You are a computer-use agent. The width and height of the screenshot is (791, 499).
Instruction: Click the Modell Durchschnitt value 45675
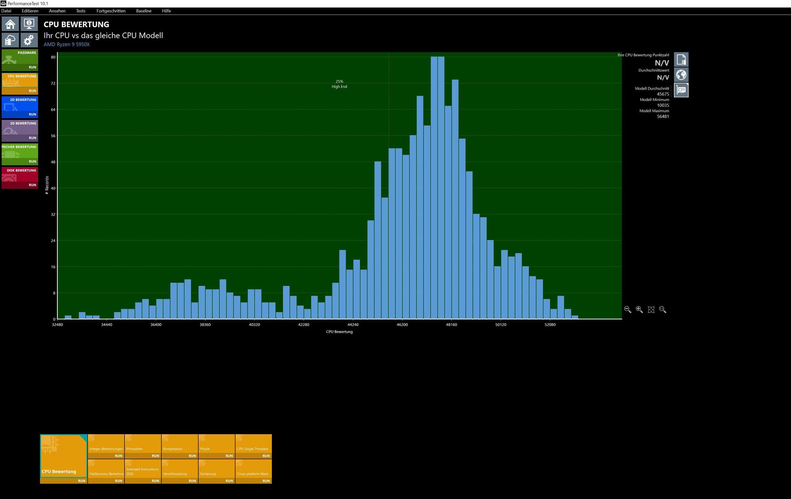(663, 94)
